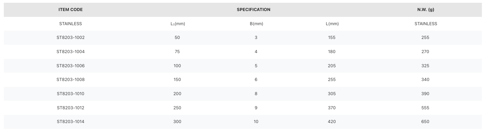
Task: Click the B value 10
Action: (x=256, y=122)
